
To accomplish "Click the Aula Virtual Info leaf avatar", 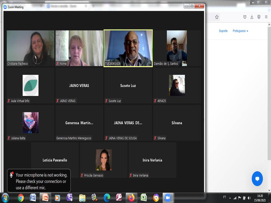I will 30,85.
